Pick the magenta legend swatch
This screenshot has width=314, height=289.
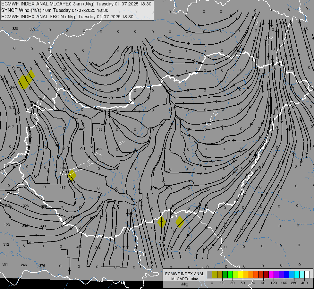(271, 275)
